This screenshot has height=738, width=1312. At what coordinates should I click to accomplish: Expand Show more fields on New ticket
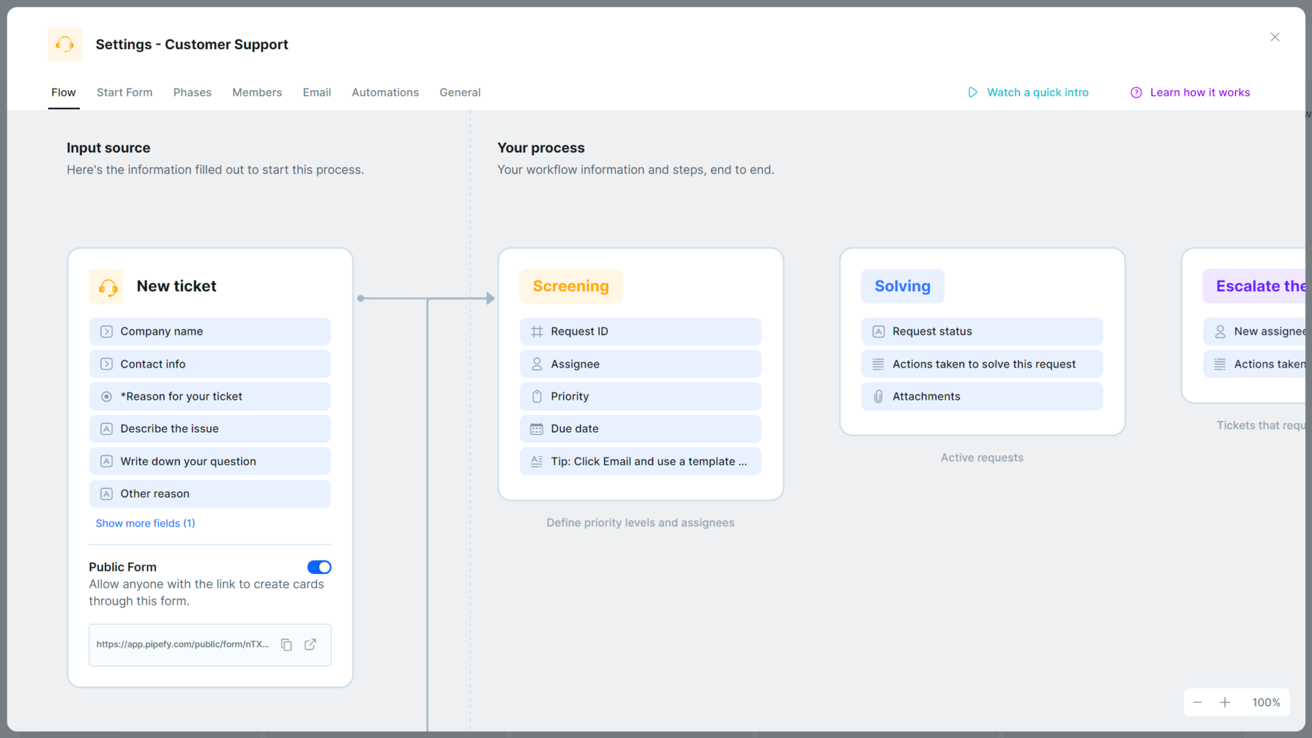coord(145,523)
